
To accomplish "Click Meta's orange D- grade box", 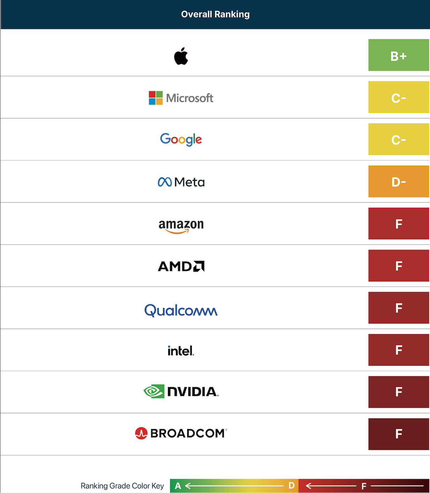I will click(x=399, y=181).
